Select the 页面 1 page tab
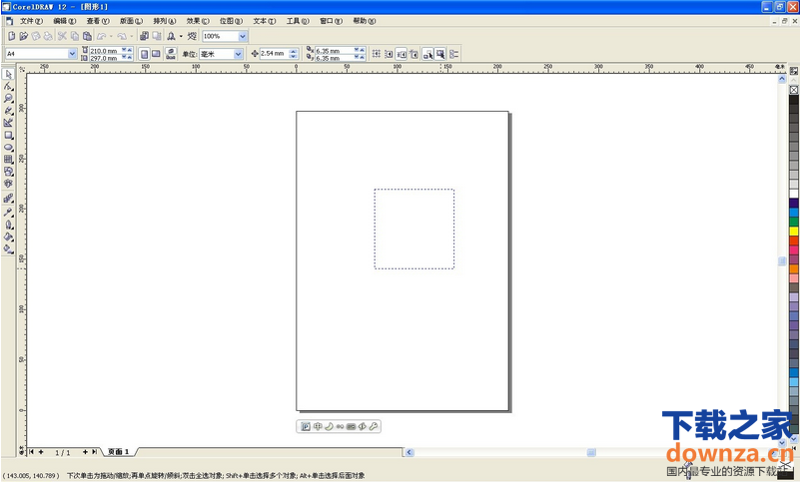The image size is (801, 482). pos(119,452)
